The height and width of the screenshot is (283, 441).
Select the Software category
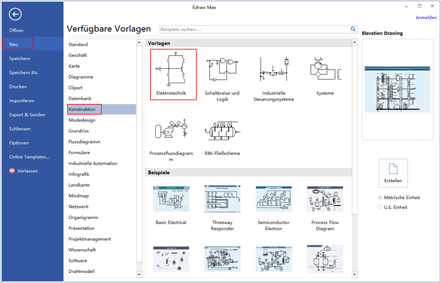tap(78, 260)
